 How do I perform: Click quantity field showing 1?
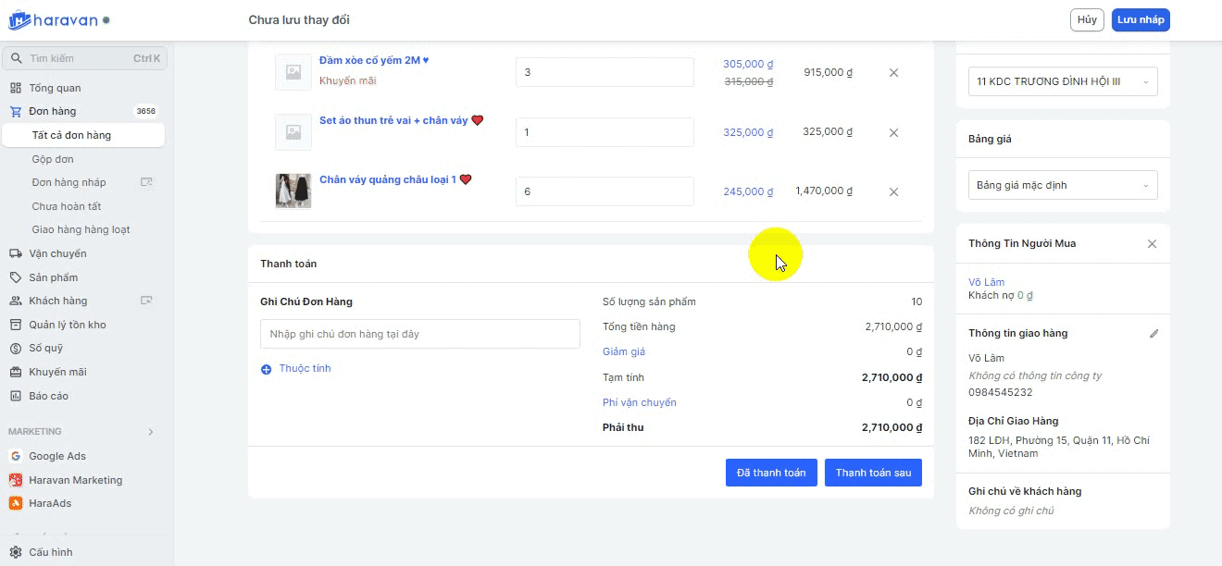(x=605, y=132)
